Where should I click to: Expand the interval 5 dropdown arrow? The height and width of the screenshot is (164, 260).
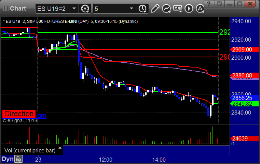click(132, 9)
